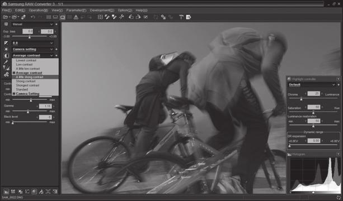Open the File menu
This screenshot has width=343, height=201.
tap(7, 10)
